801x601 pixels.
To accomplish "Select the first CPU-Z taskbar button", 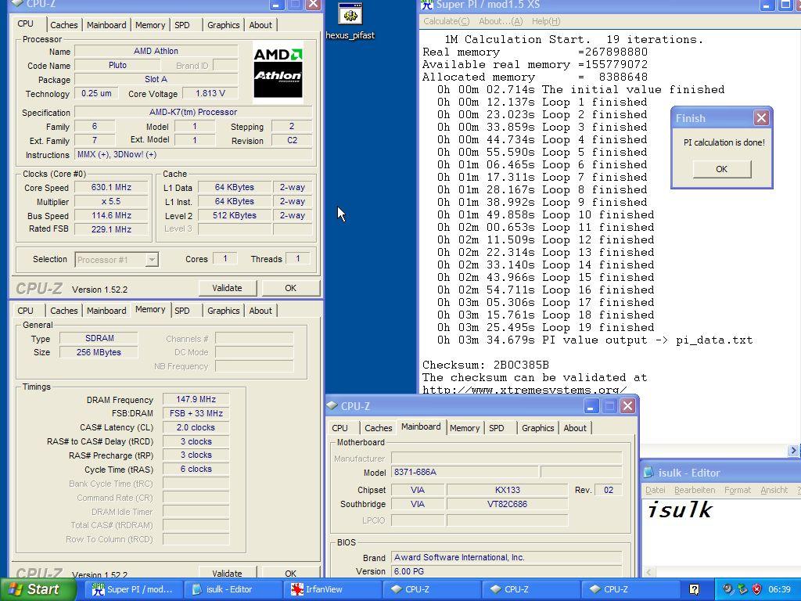I will coord(431,589).
